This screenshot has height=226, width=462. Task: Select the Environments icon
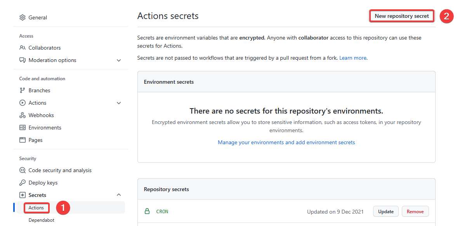22,128
